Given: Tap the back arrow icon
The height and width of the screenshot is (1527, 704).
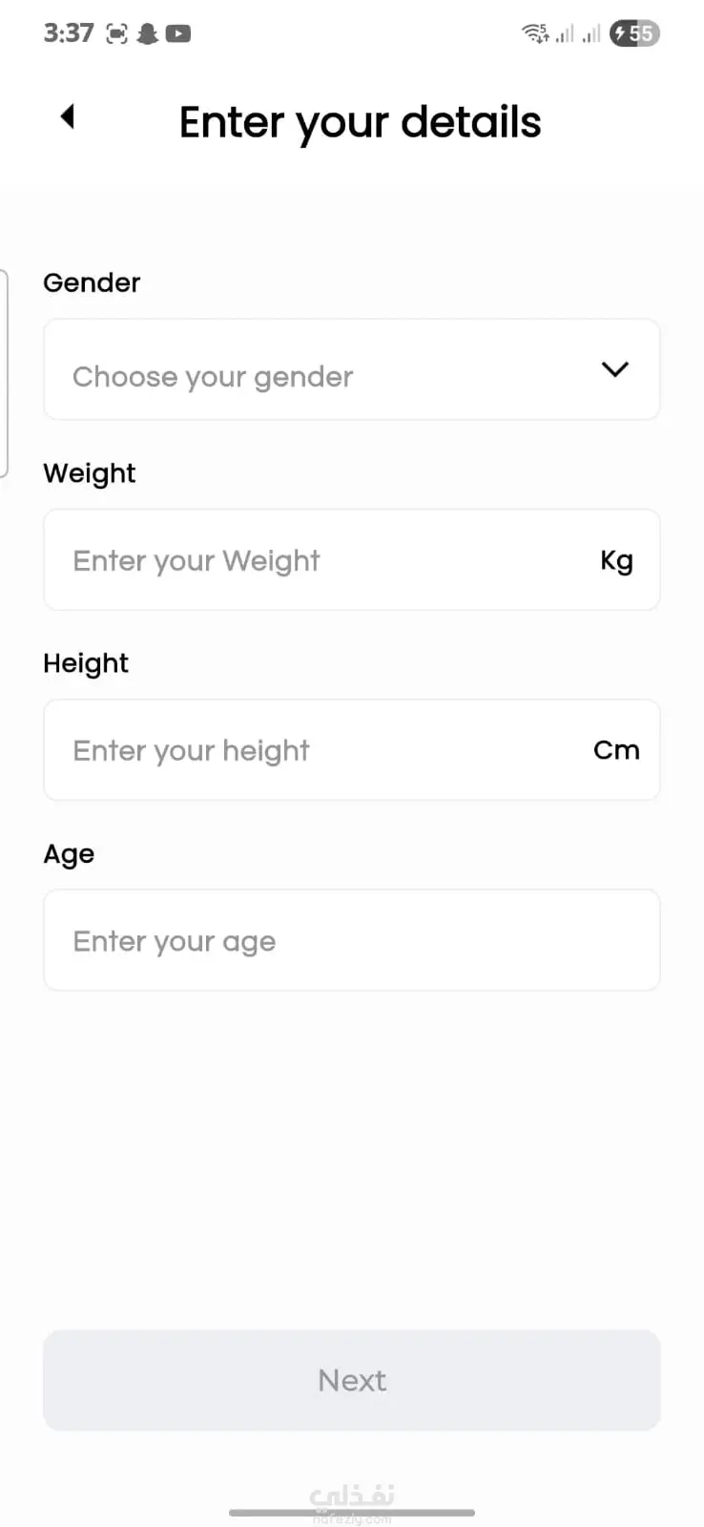Looking at the screenshot, I should point(67,116).
